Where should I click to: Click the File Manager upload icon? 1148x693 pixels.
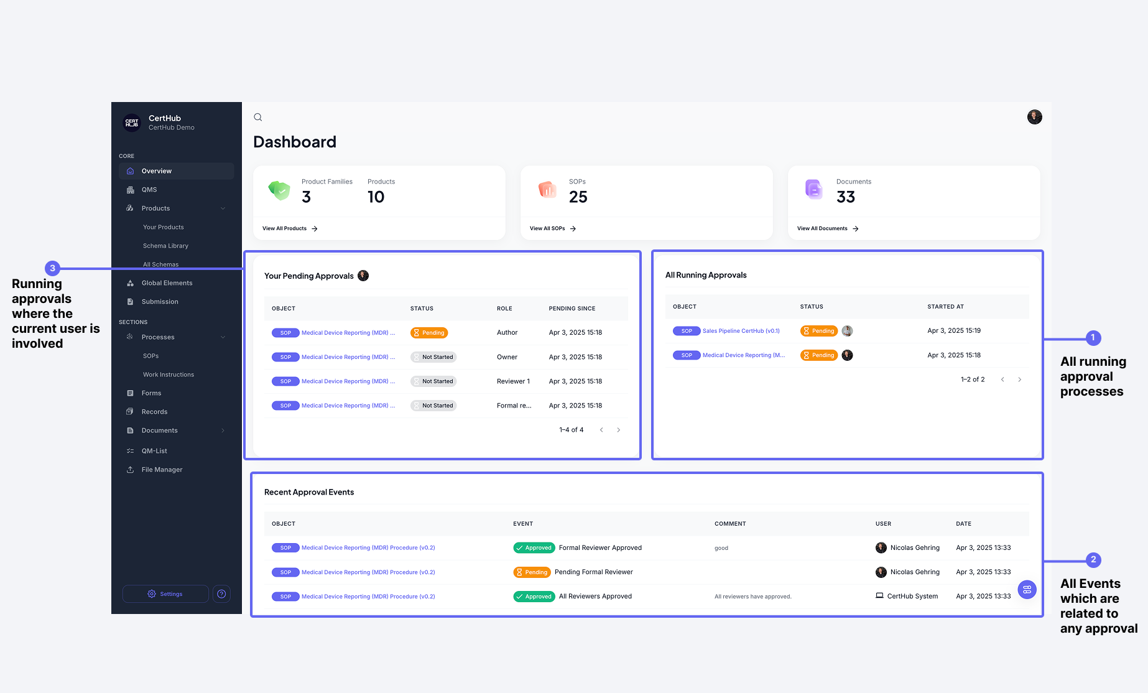[131, 470]
